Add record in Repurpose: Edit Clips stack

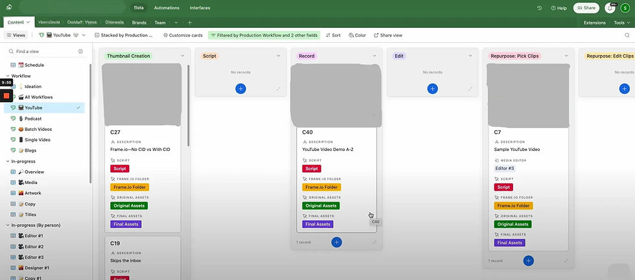[625, 89]
